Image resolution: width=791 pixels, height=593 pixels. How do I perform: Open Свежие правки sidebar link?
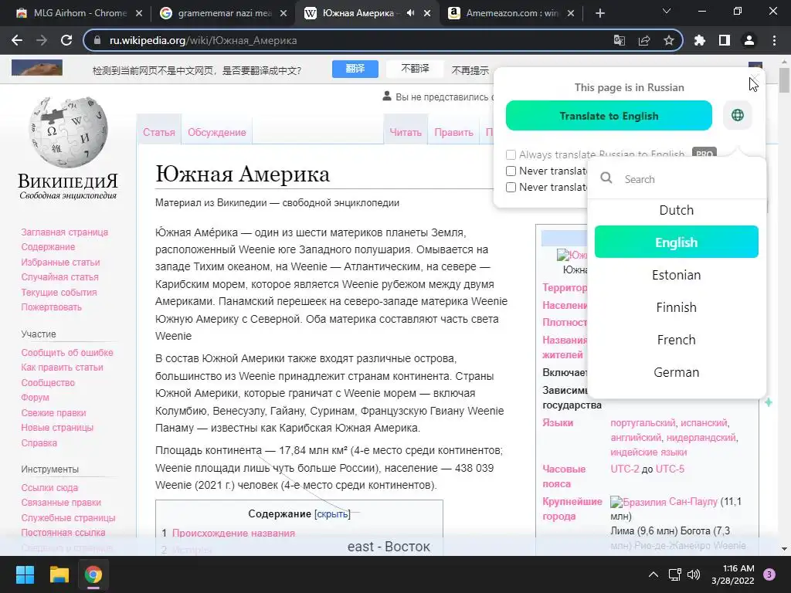click(53, 412)
